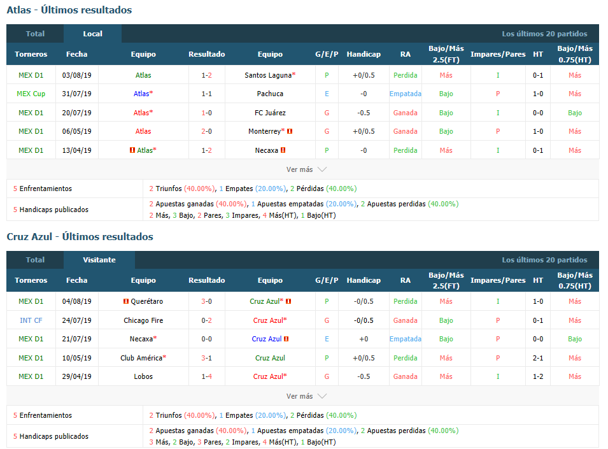
Task: Click Empatada in the Necaxa 21/07/19 row
Action: point(405,339)
